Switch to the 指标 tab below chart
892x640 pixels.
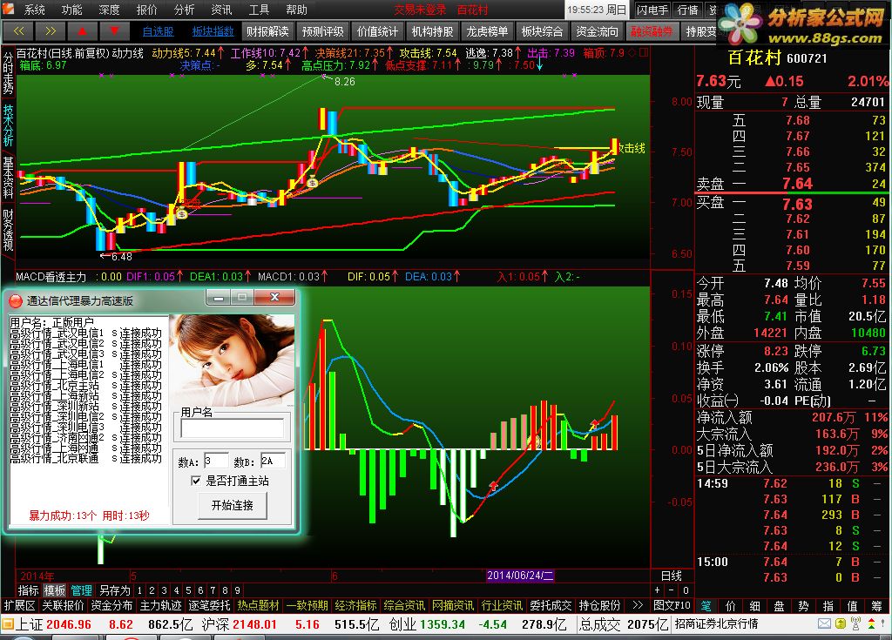(29, 590)
